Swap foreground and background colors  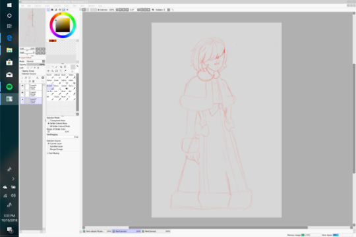77,66
